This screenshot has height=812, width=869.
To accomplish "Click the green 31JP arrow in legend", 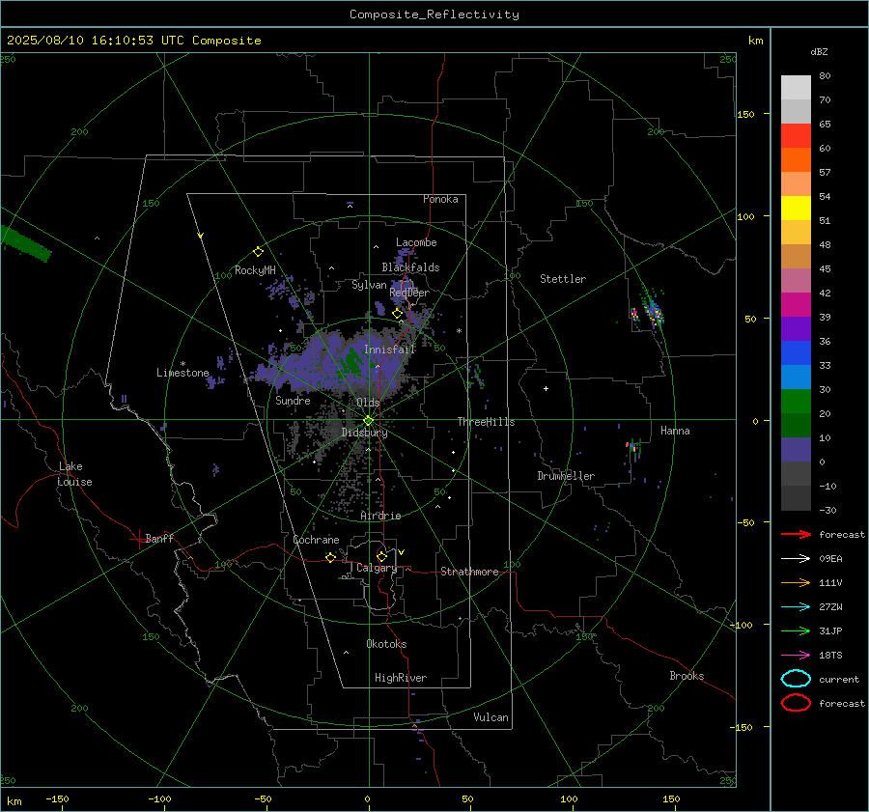I will 796,630.
